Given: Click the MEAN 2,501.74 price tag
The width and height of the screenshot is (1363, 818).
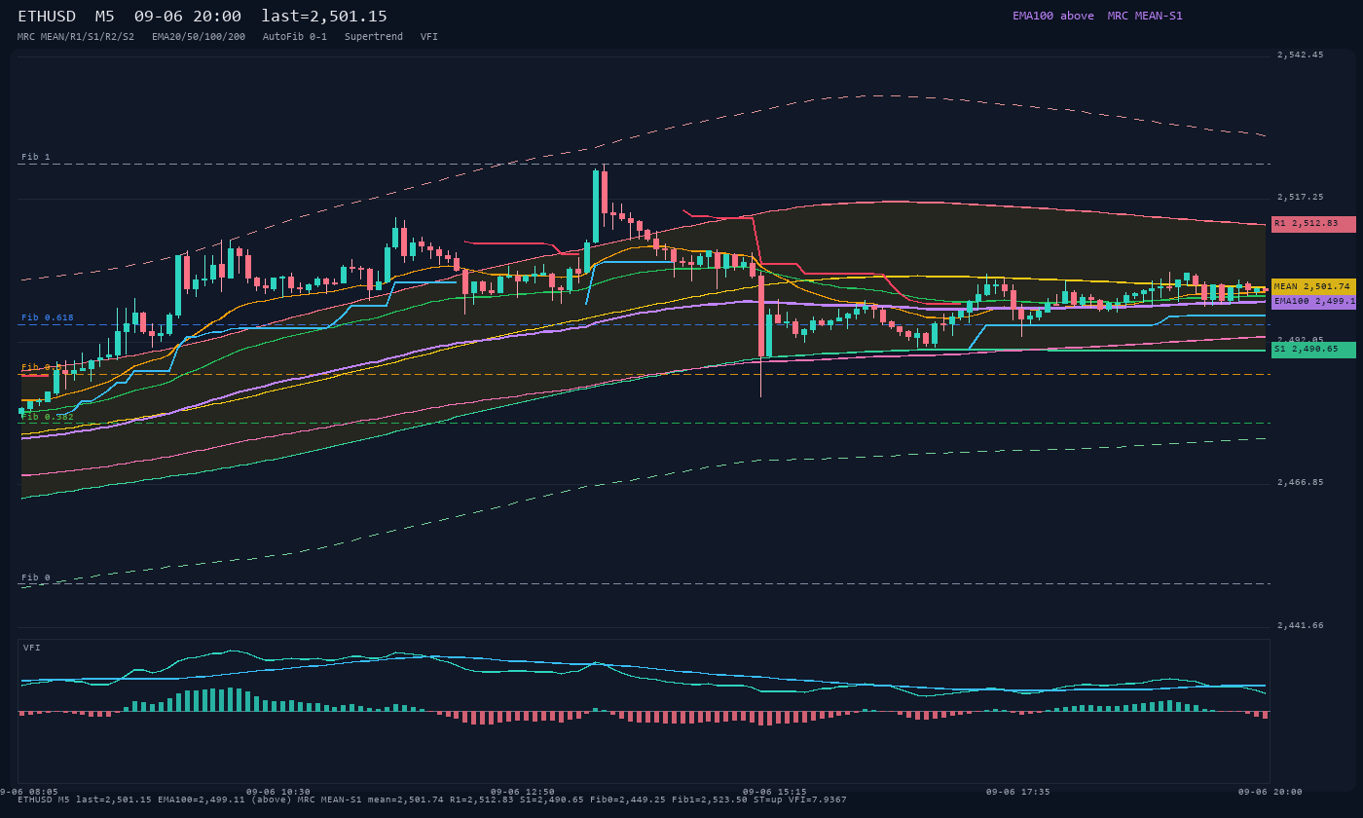Looking at the screenshot, I should [x=1313, y=287].
